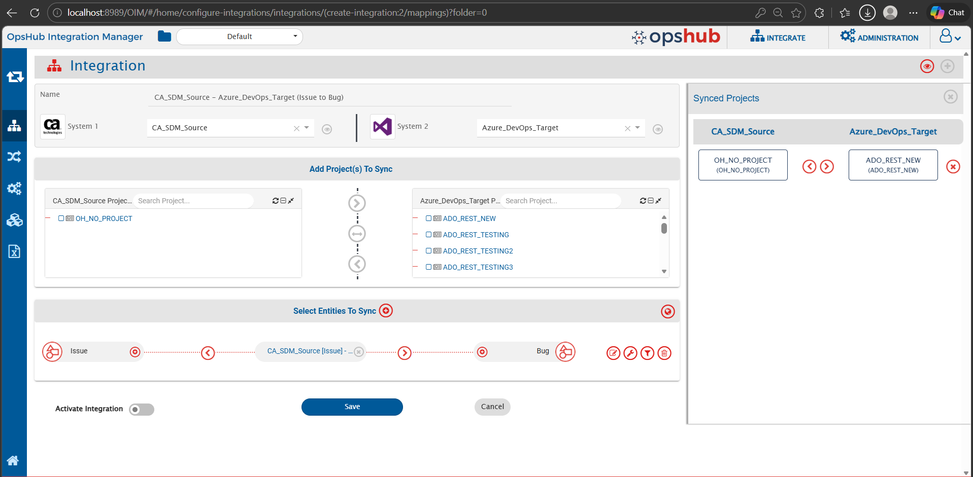Open the ADMINISTRATION menu
The image size is (973, 477).
click(879, 38)
